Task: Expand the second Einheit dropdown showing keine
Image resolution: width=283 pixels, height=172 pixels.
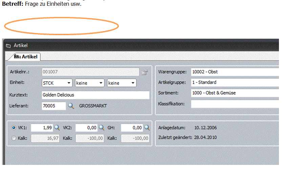Action: 101,83
